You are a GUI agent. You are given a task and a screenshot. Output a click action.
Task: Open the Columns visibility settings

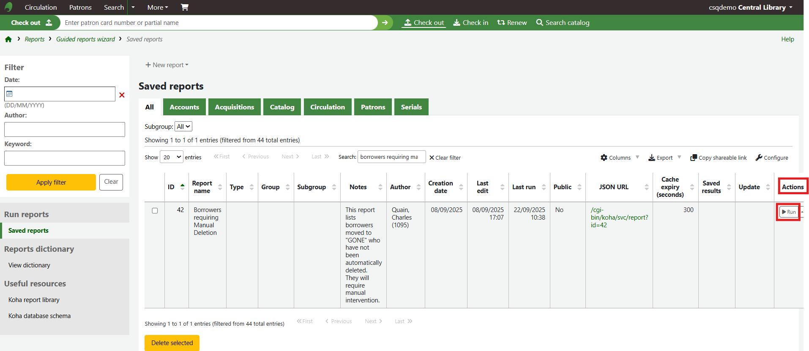[616, 158]
